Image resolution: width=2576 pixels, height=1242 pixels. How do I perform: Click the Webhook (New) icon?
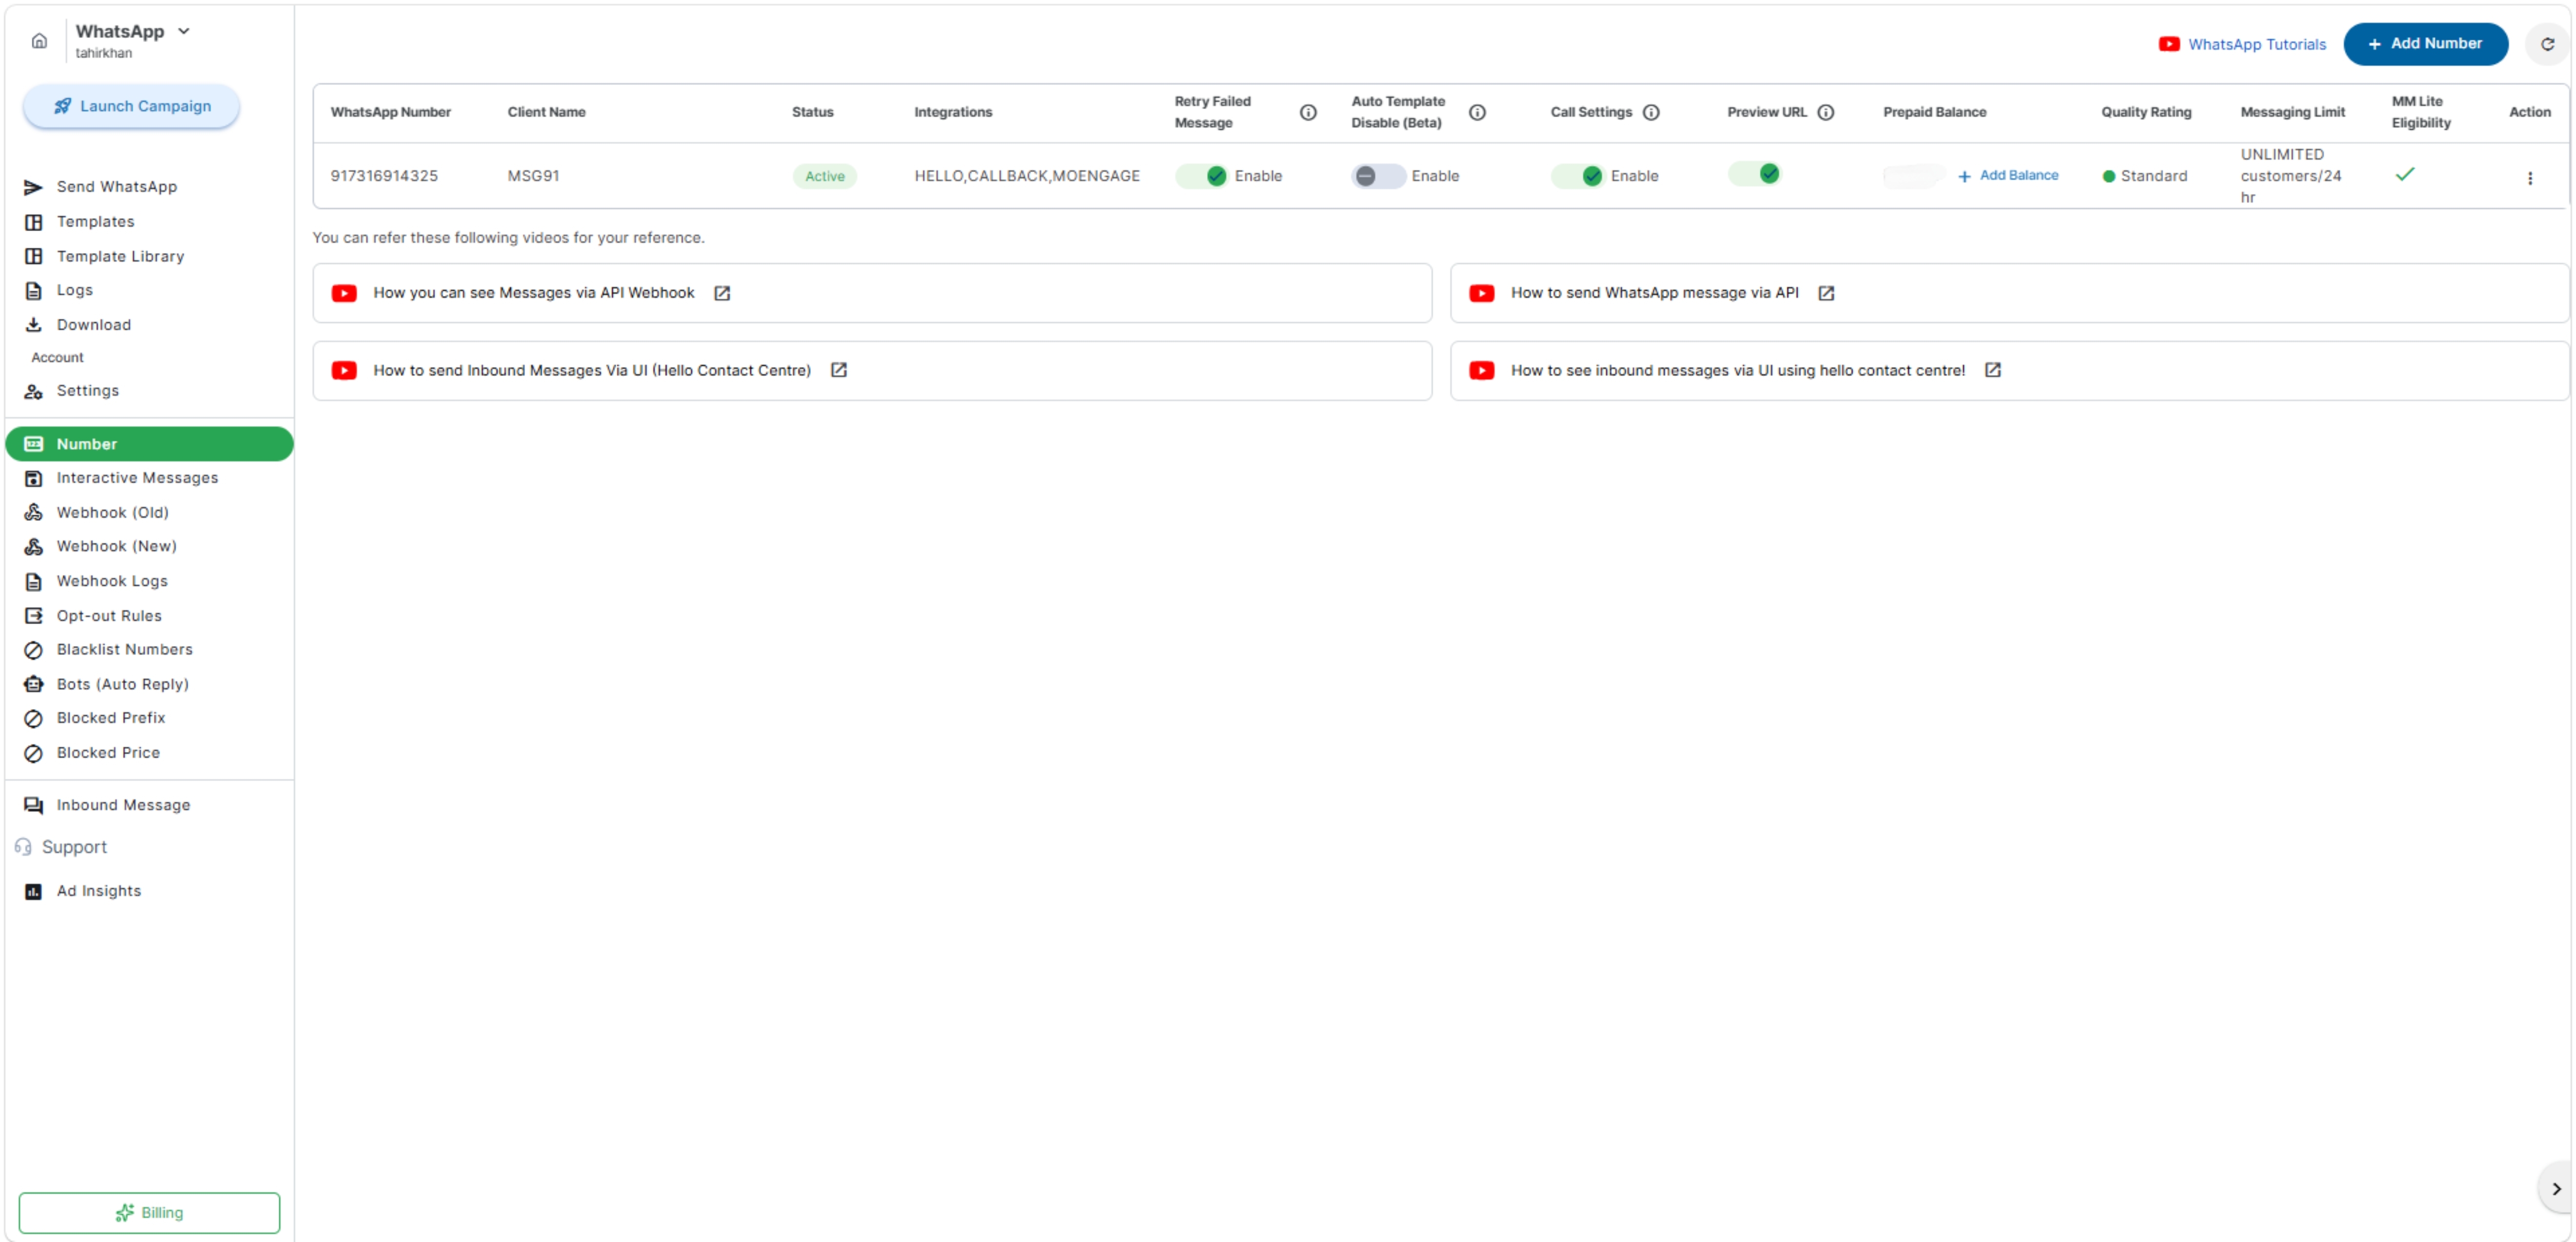[34, 547]
